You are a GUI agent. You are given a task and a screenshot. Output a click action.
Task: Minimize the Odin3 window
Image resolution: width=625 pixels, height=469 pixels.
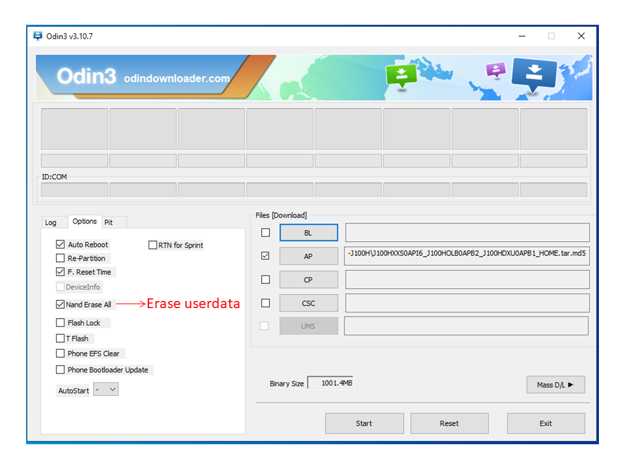(521, 36)
